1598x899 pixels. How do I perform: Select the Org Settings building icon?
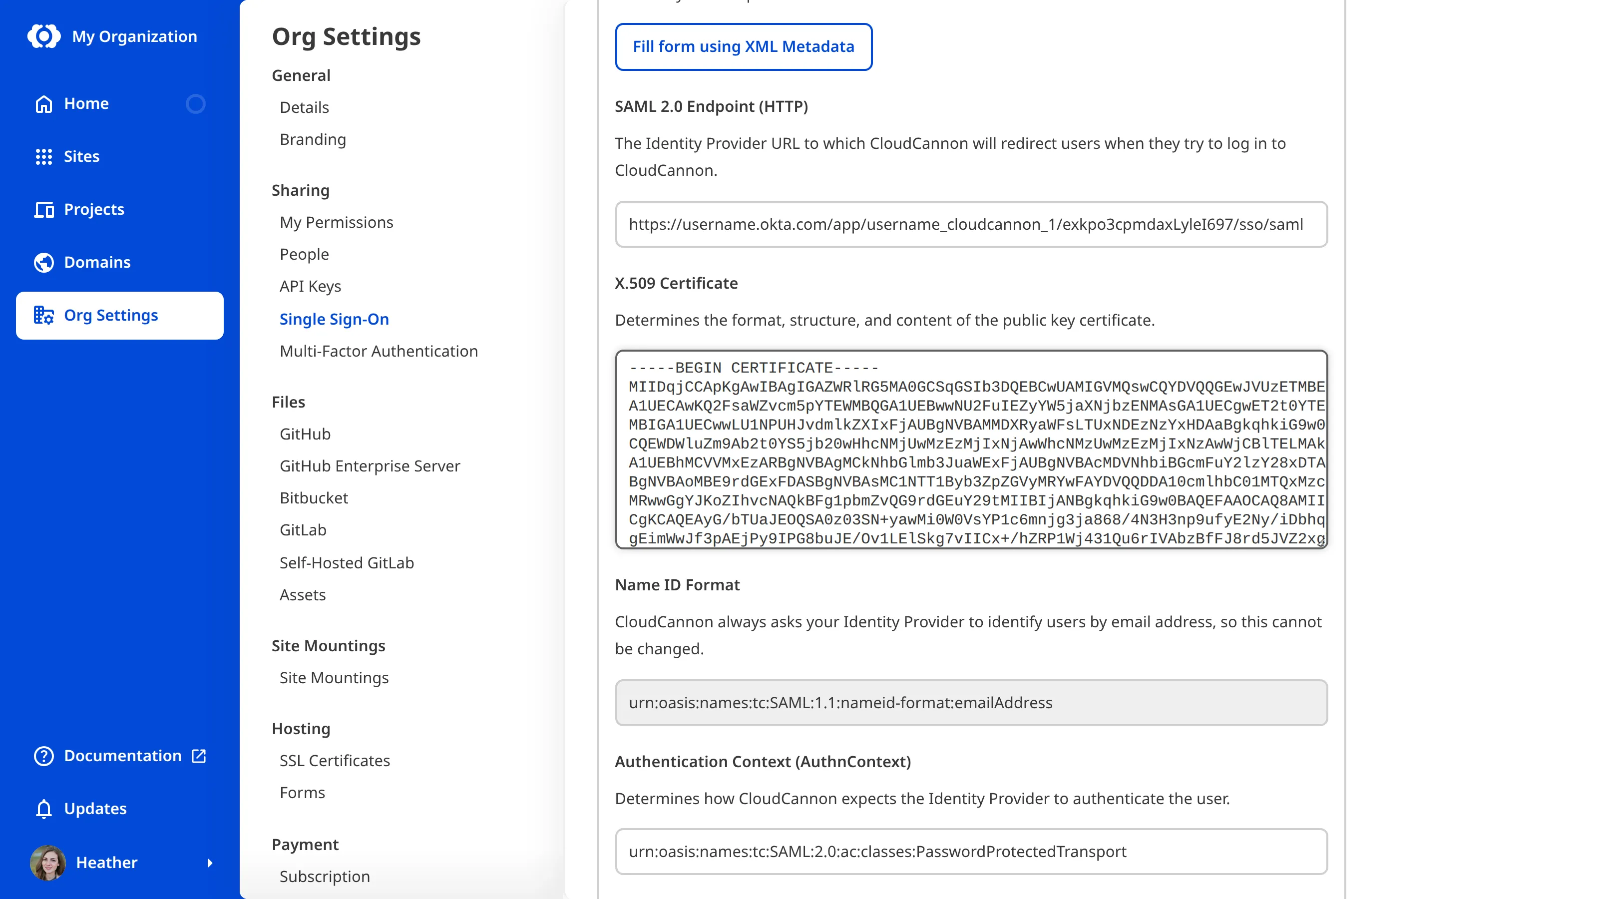coord(43,315)
